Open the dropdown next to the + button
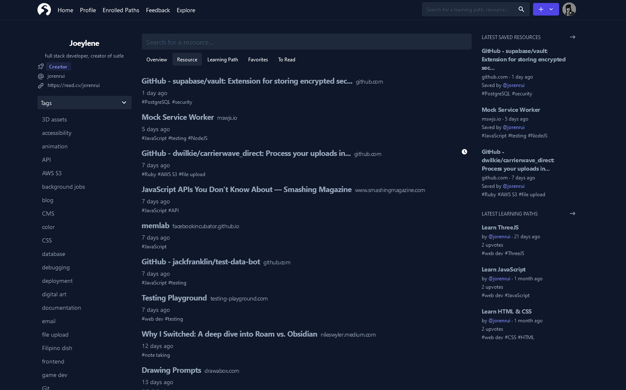626x390 pixels. click(x=551, y=9)
